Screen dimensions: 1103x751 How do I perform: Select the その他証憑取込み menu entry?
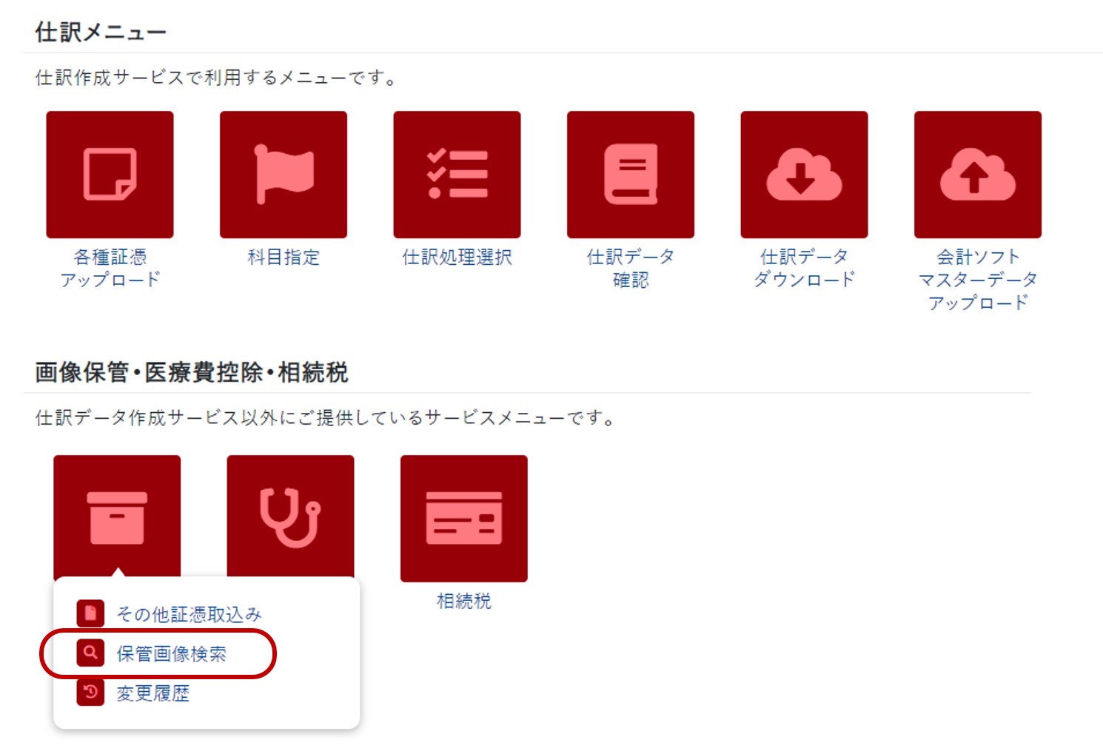click(x=189, y=614)
